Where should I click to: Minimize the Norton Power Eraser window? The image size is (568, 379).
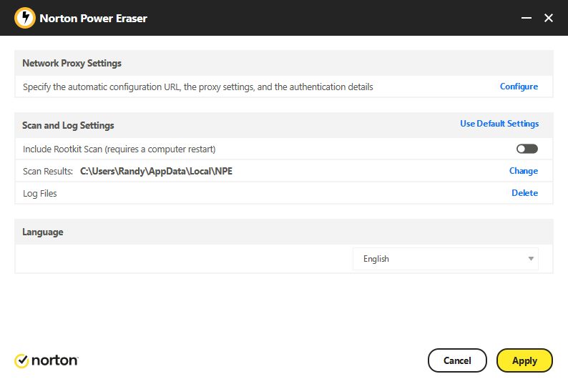[527, 18]
